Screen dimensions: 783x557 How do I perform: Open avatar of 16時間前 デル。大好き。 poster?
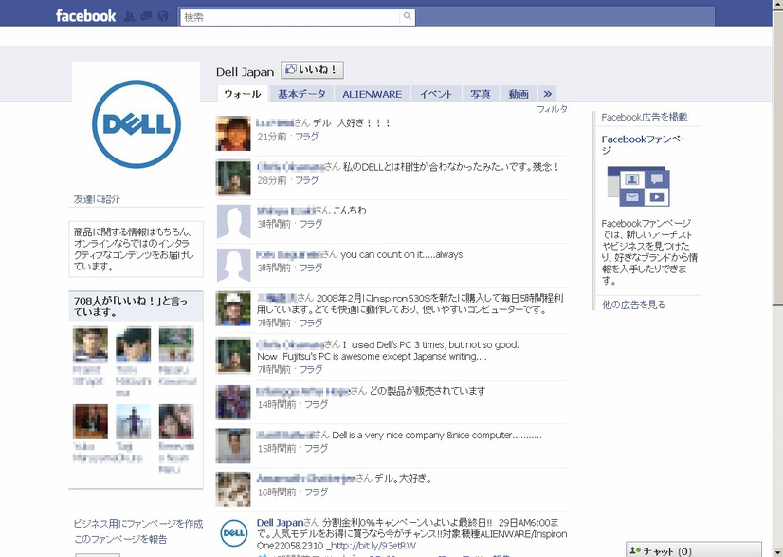(x=233, y=489)
